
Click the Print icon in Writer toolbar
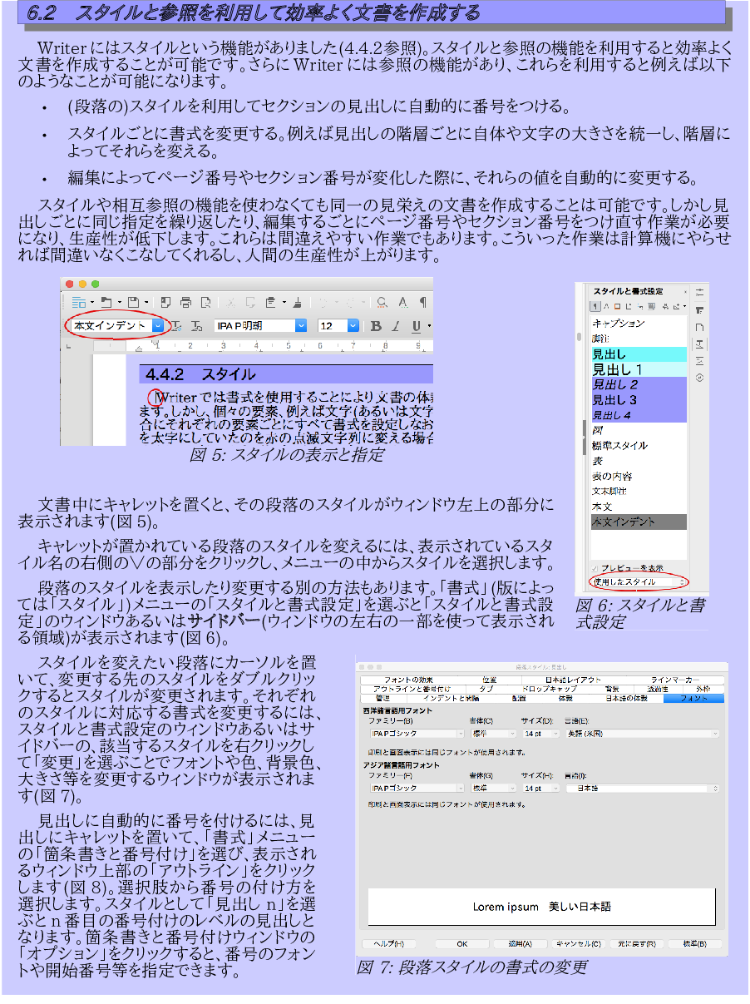tap(185, 302)
